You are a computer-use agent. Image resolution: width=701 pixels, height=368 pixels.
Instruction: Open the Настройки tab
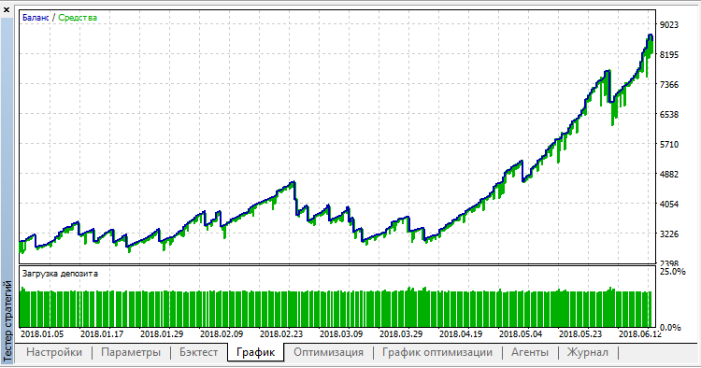click(54, 352)
